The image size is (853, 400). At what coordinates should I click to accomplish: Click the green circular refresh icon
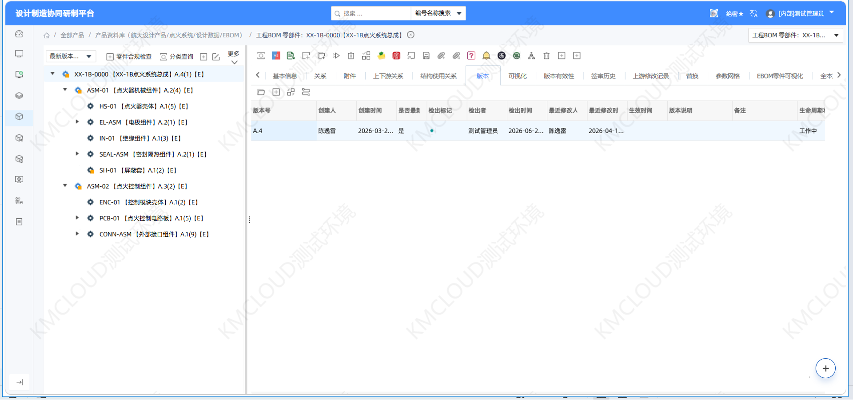[x=517, y=55]
